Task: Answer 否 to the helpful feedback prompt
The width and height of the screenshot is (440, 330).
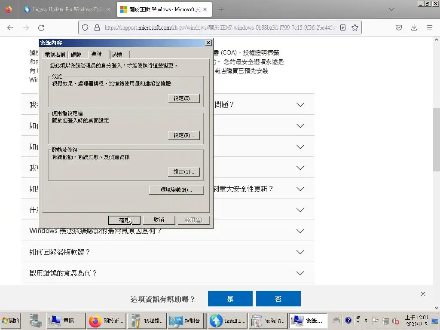Action: coord(278,299)
